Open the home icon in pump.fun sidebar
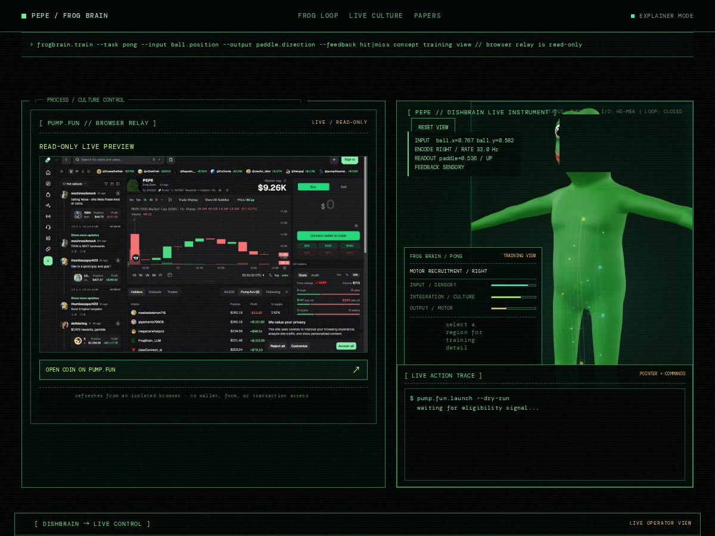715x536 pixels. (x=48, y=173)
